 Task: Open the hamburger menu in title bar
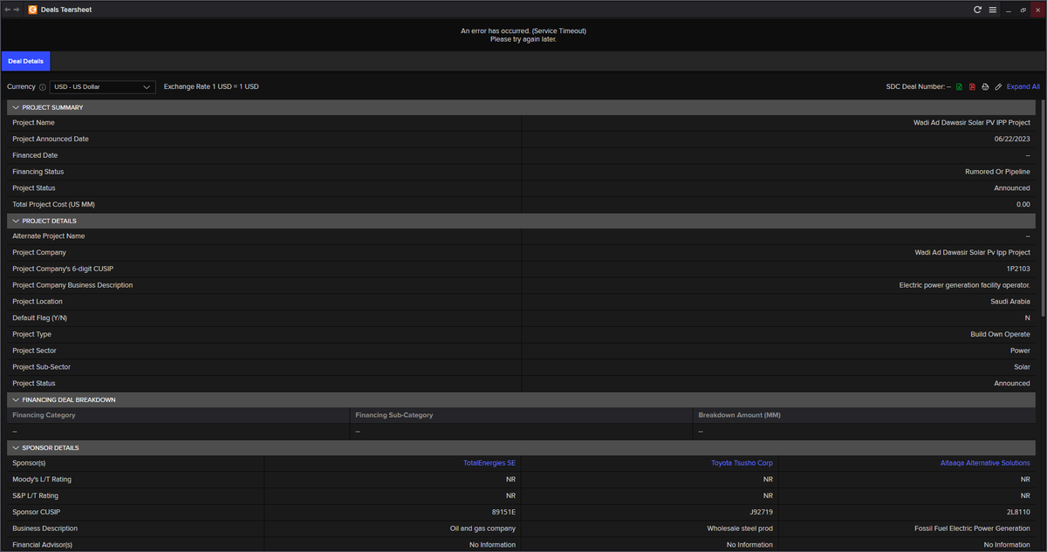click(993, 10)
